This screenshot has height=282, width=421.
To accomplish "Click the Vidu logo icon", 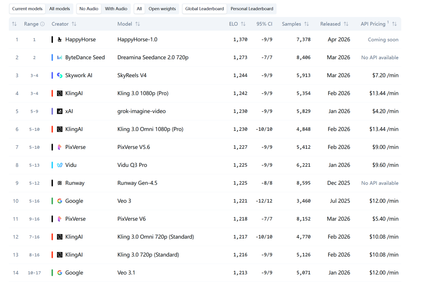I will (60, 165).
